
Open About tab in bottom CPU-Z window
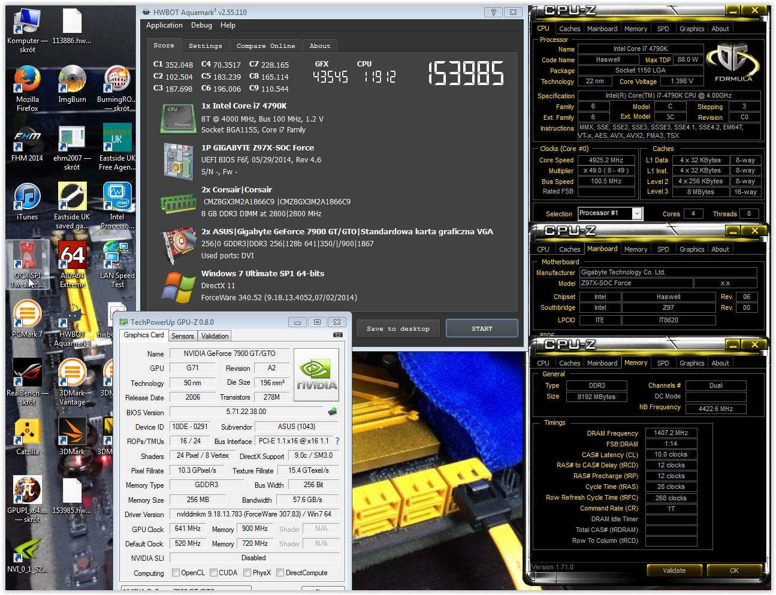[x=720, y=363]
